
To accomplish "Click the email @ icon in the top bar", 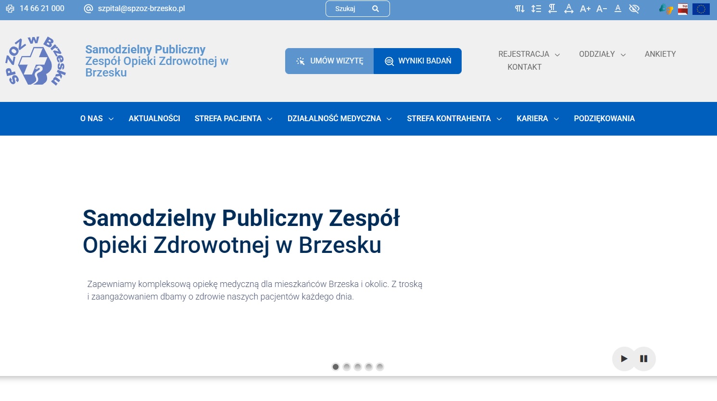I will click(88, 8).
